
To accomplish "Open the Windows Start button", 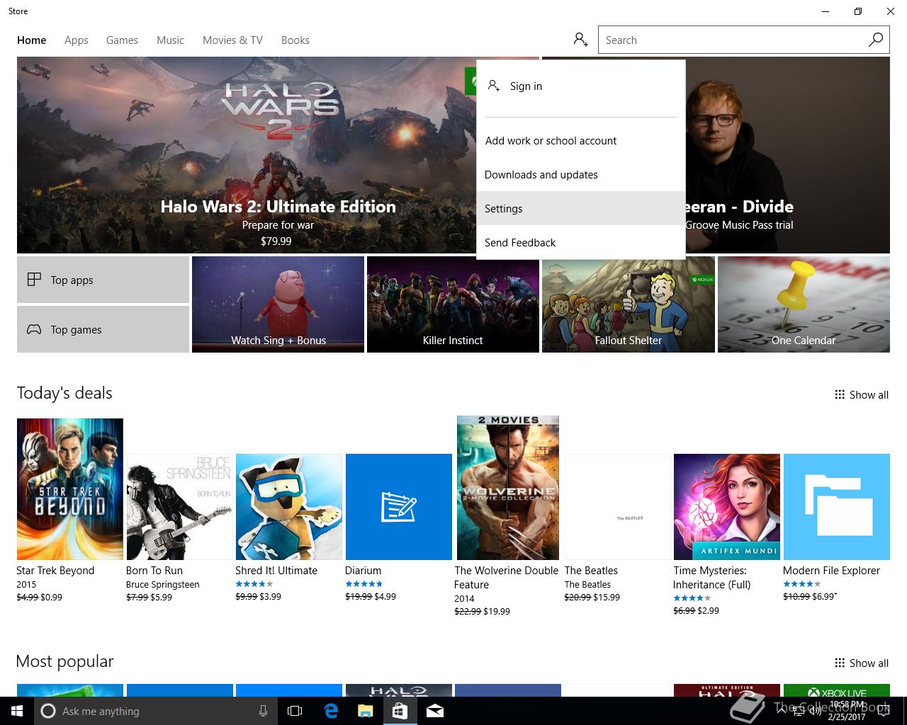I will [17, 711].
